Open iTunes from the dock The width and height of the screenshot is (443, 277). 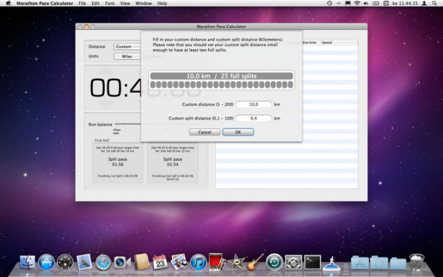(x=198, y=262)
